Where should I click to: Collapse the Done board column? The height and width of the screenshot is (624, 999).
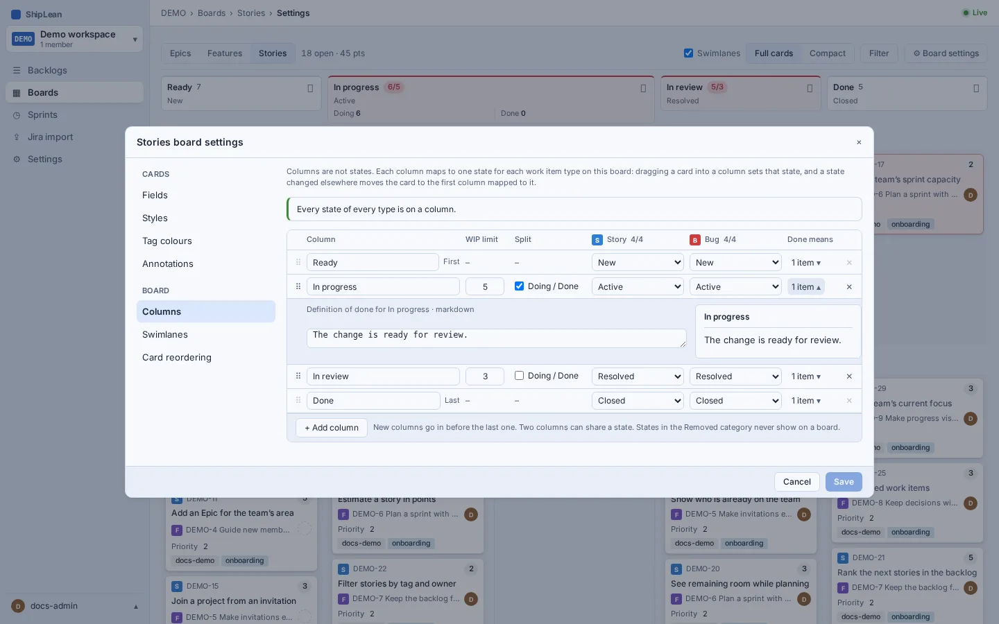(976, 88)
